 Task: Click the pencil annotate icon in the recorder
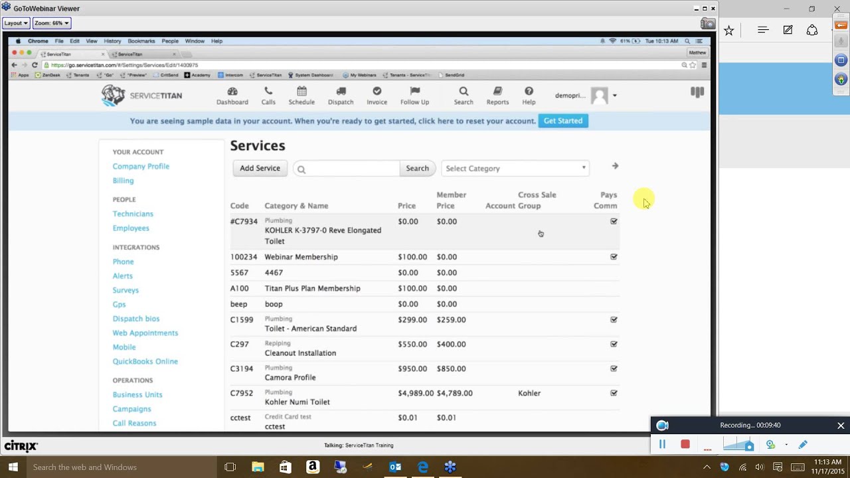(x=803, y=444)
